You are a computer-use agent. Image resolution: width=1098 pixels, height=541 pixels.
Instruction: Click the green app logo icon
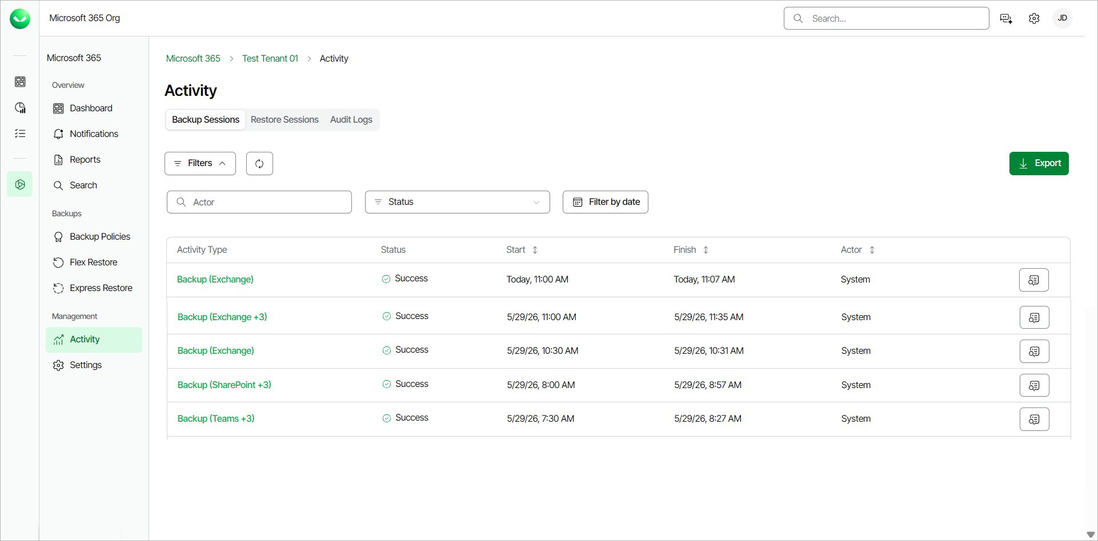[20, 19]
